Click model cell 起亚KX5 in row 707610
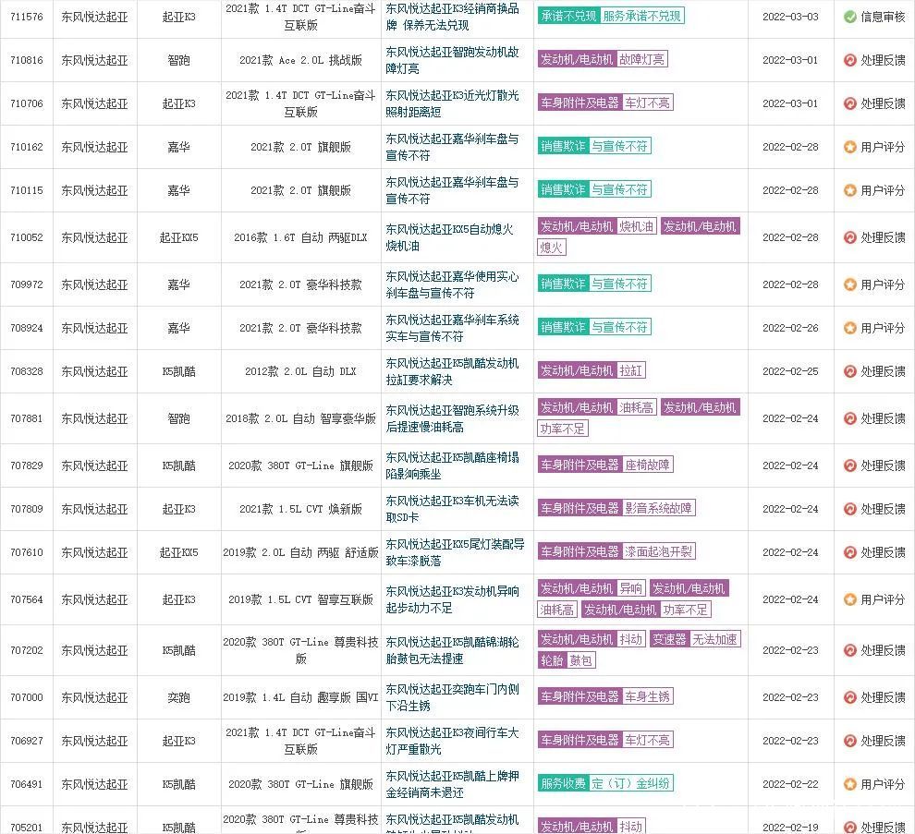 tap(178, 551)
